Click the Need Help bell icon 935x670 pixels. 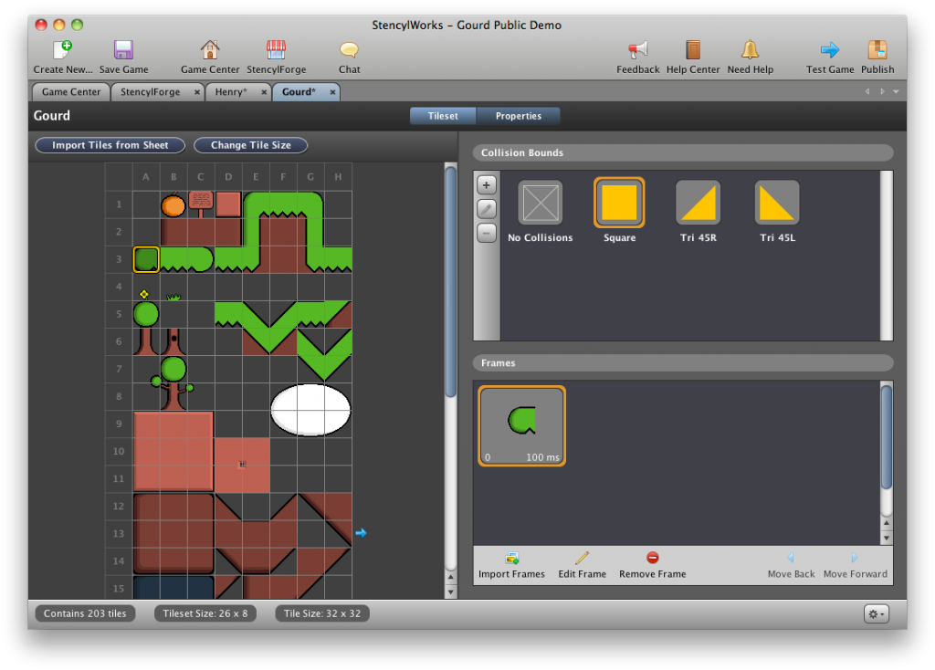pyautogui.click(x=750, y=49)
